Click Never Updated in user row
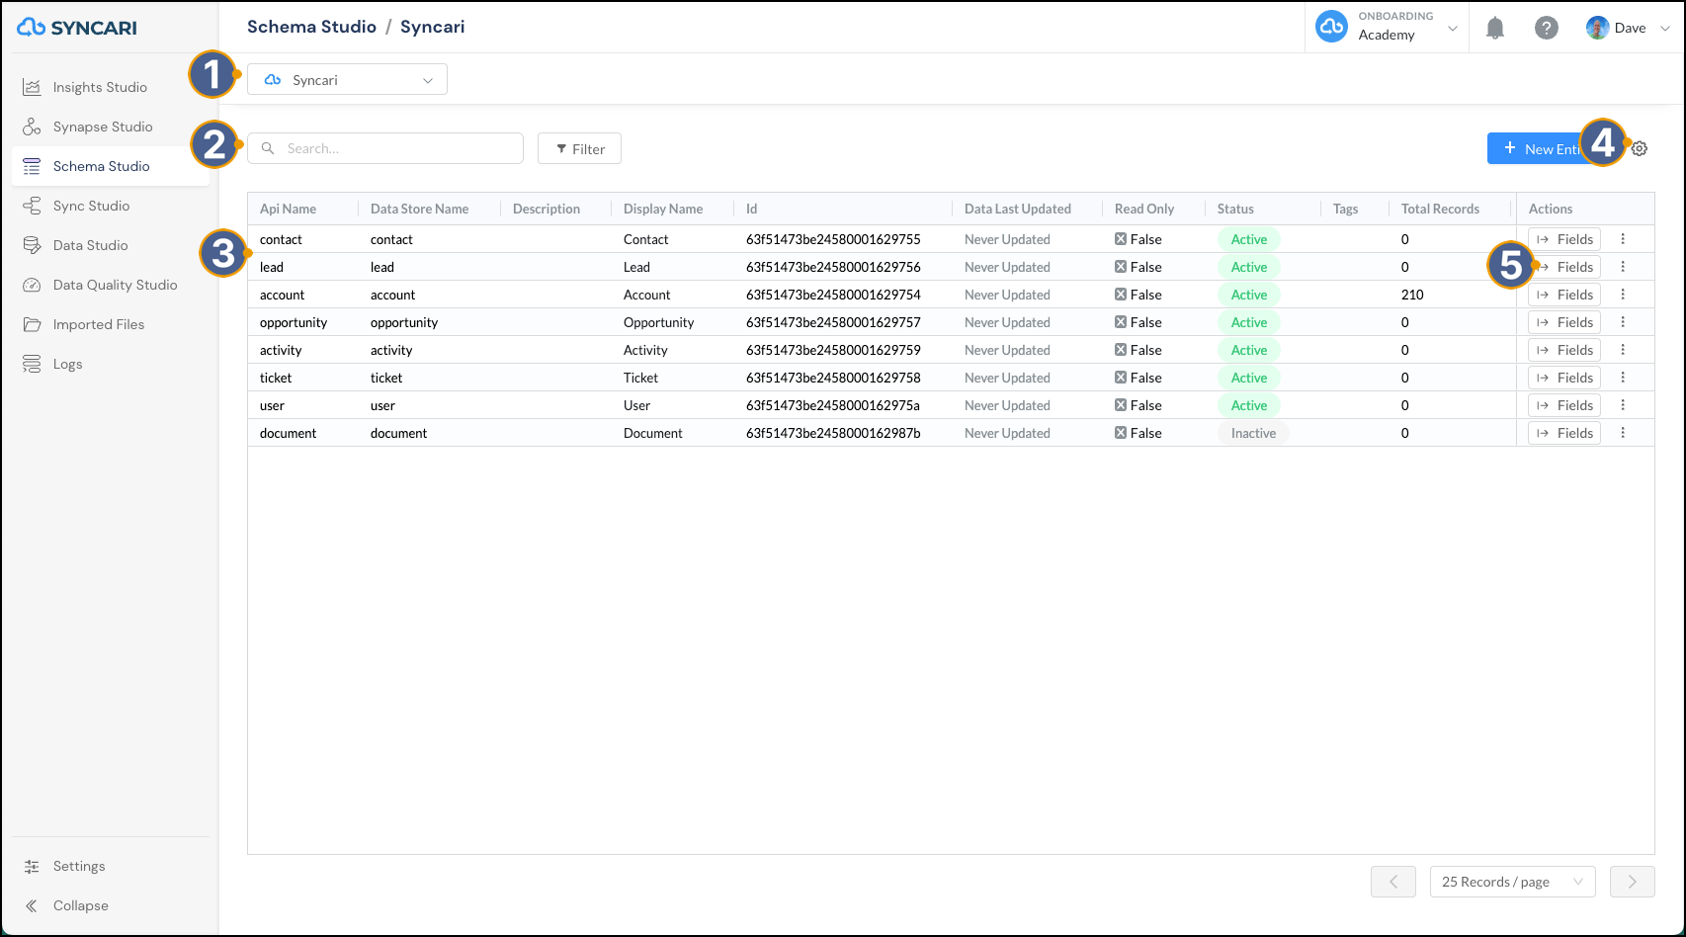The height and width of the screenshot is (937, 1686). [1007, 405]
